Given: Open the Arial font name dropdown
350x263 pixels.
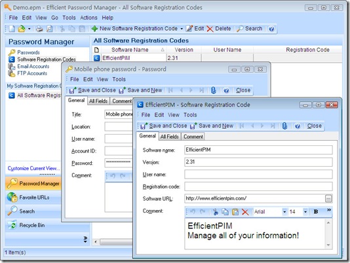Looking at the screenshot, I should click(x=284, y=212).
